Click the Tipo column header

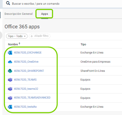(83, 44)
